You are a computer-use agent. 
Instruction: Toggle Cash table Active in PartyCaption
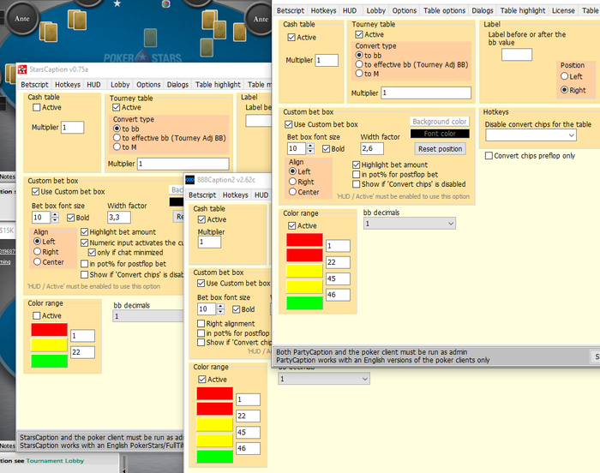point(291,37)
